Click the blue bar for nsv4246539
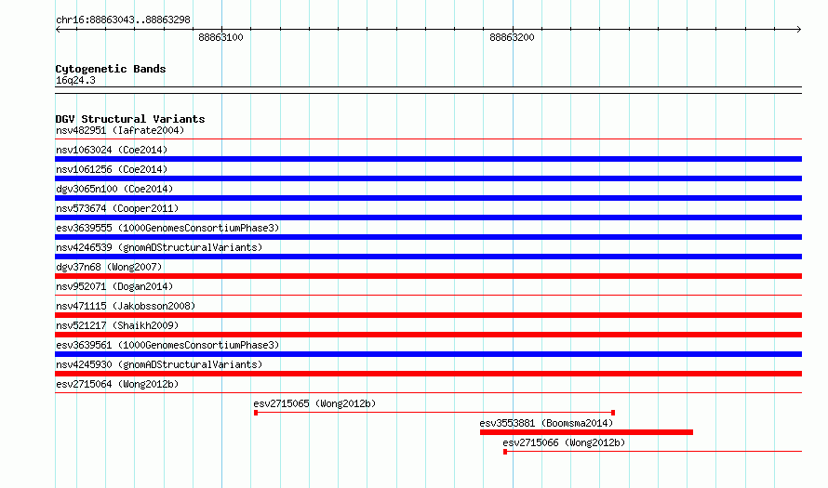Screen dimensions: 828x488 click(428, 257)
